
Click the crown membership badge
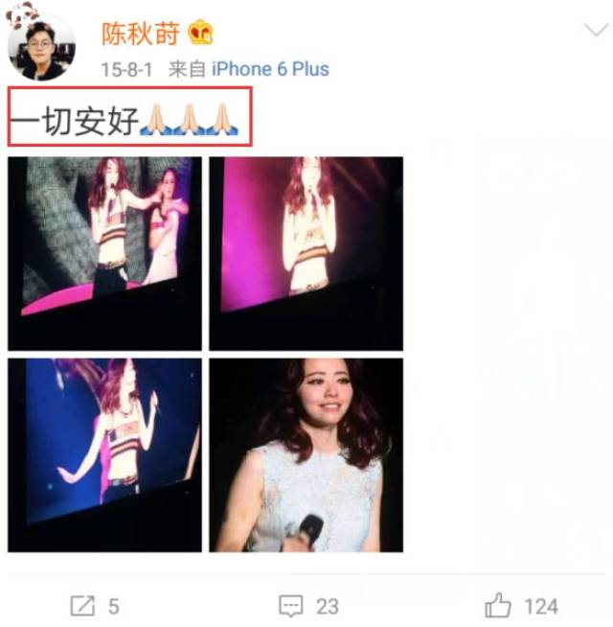tap(200, 33)
